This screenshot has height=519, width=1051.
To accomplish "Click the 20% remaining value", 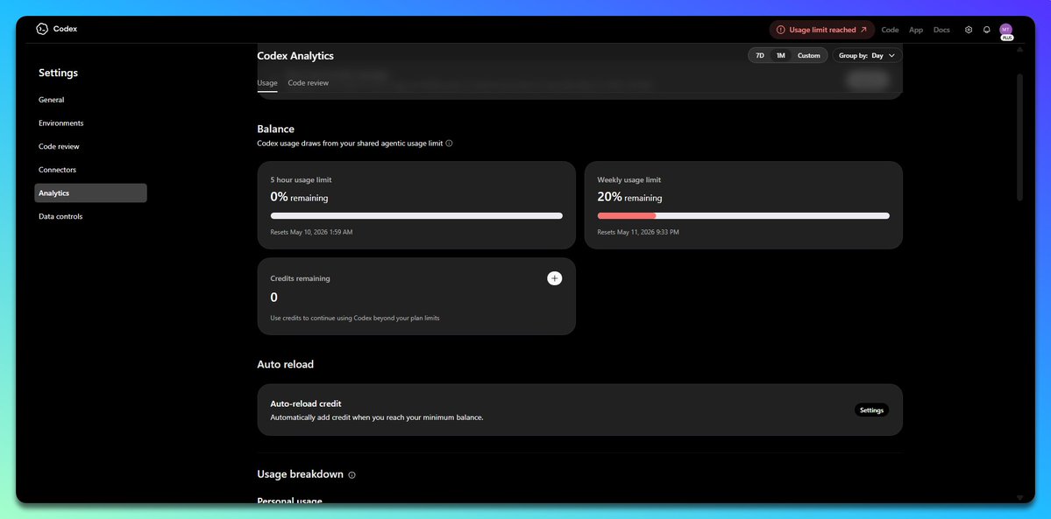I will click(629, 197).
